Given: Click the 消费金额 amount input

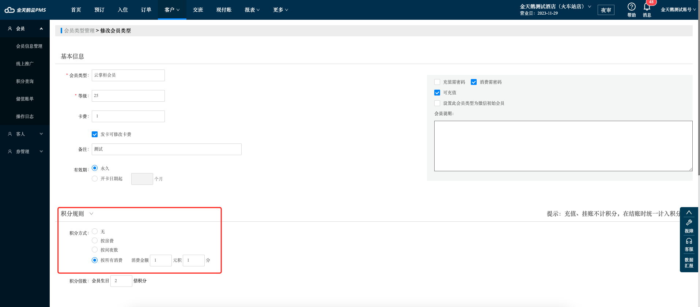Looking at the screenshot, I should click(x=161, y=261).
